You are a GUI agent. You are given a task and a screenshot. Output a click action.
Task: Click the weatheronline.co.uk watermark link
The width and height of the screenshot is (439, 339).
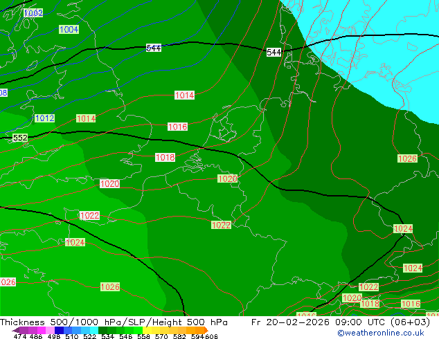pos(380,333)
